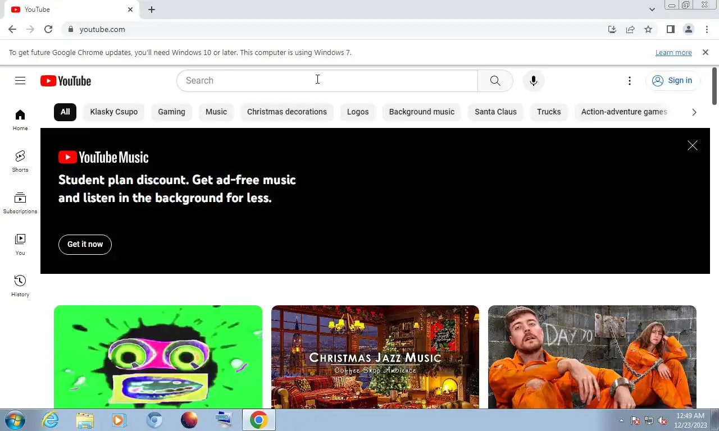This screenshot has height=431, width=719.
Task: Open Subscriptions in sidebar
Action: click(x=20, y=203)
